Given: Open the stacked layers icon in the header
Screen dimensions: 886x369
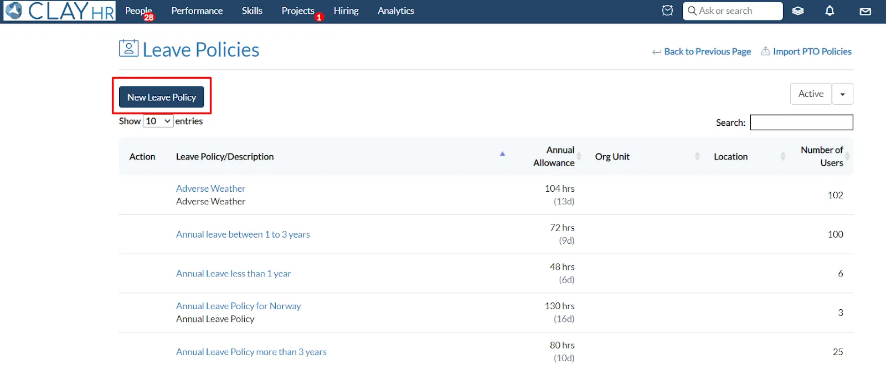Looking at the screenshot, I should [x=798, y=11].
